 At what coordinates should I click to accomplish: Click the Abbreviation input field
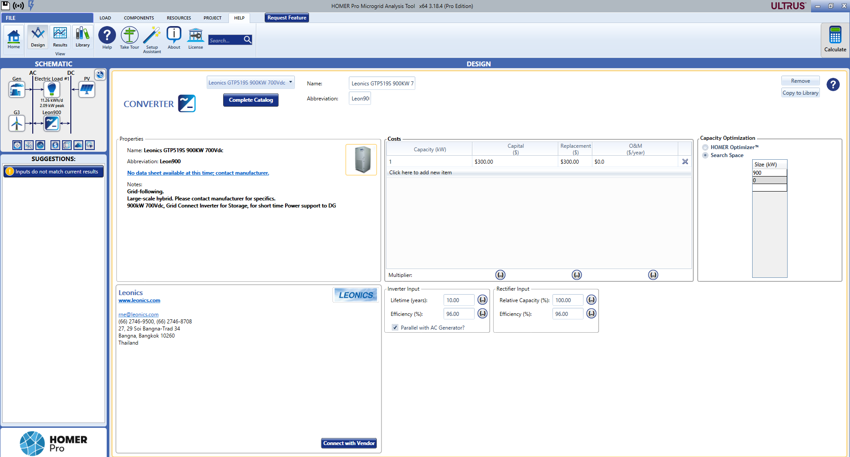click(x=360, y=98)
